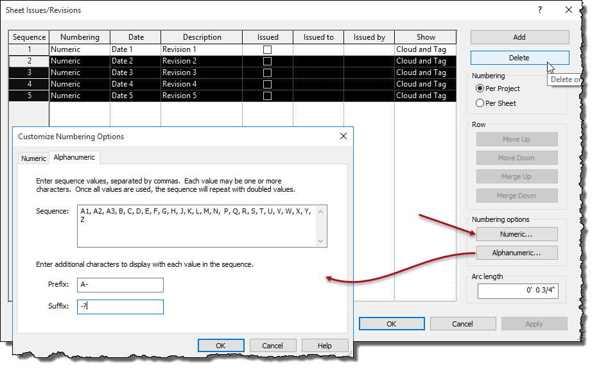Select Per Sheet numbering
Screen dimensions: 608x381
pyautogui.click(x=480, y=103)
